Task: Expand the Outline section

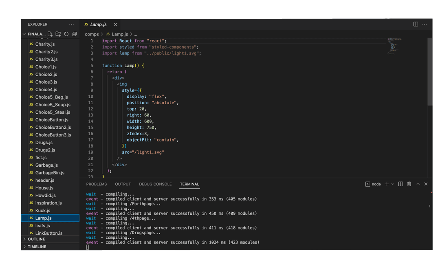Action: point(36,239)
